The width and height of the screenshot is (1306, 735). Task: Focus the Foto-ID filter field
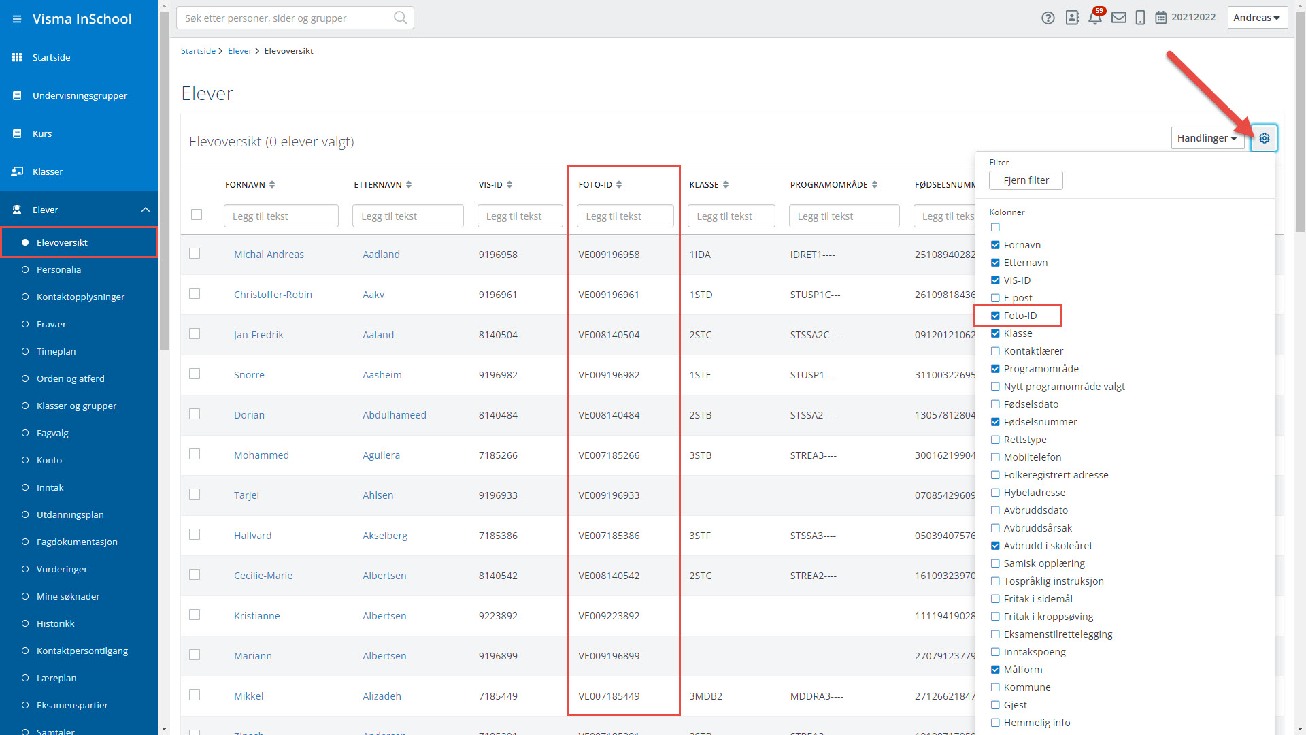tap(625, 216)
